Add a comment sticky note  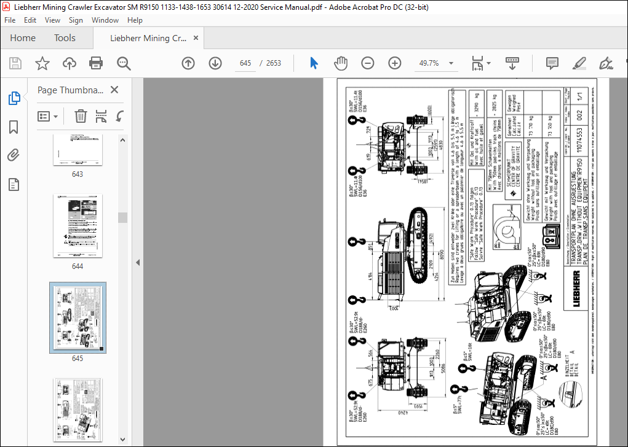(552, 63)
